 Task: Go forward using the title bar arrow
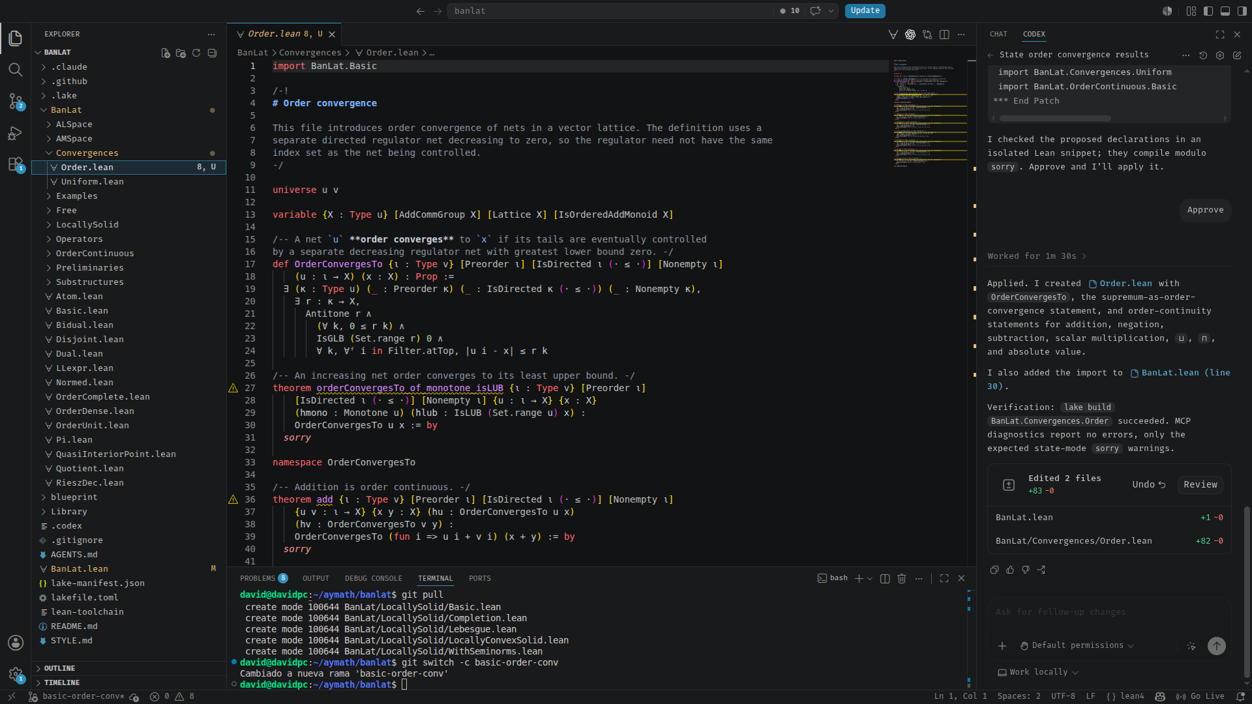click(438, 11)
